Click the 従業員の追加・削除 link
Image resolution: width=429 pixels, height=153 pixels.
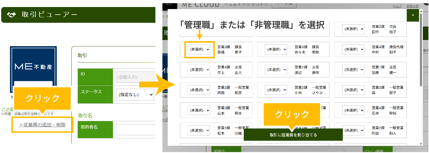pyautogui.click(x=42, y=125)
